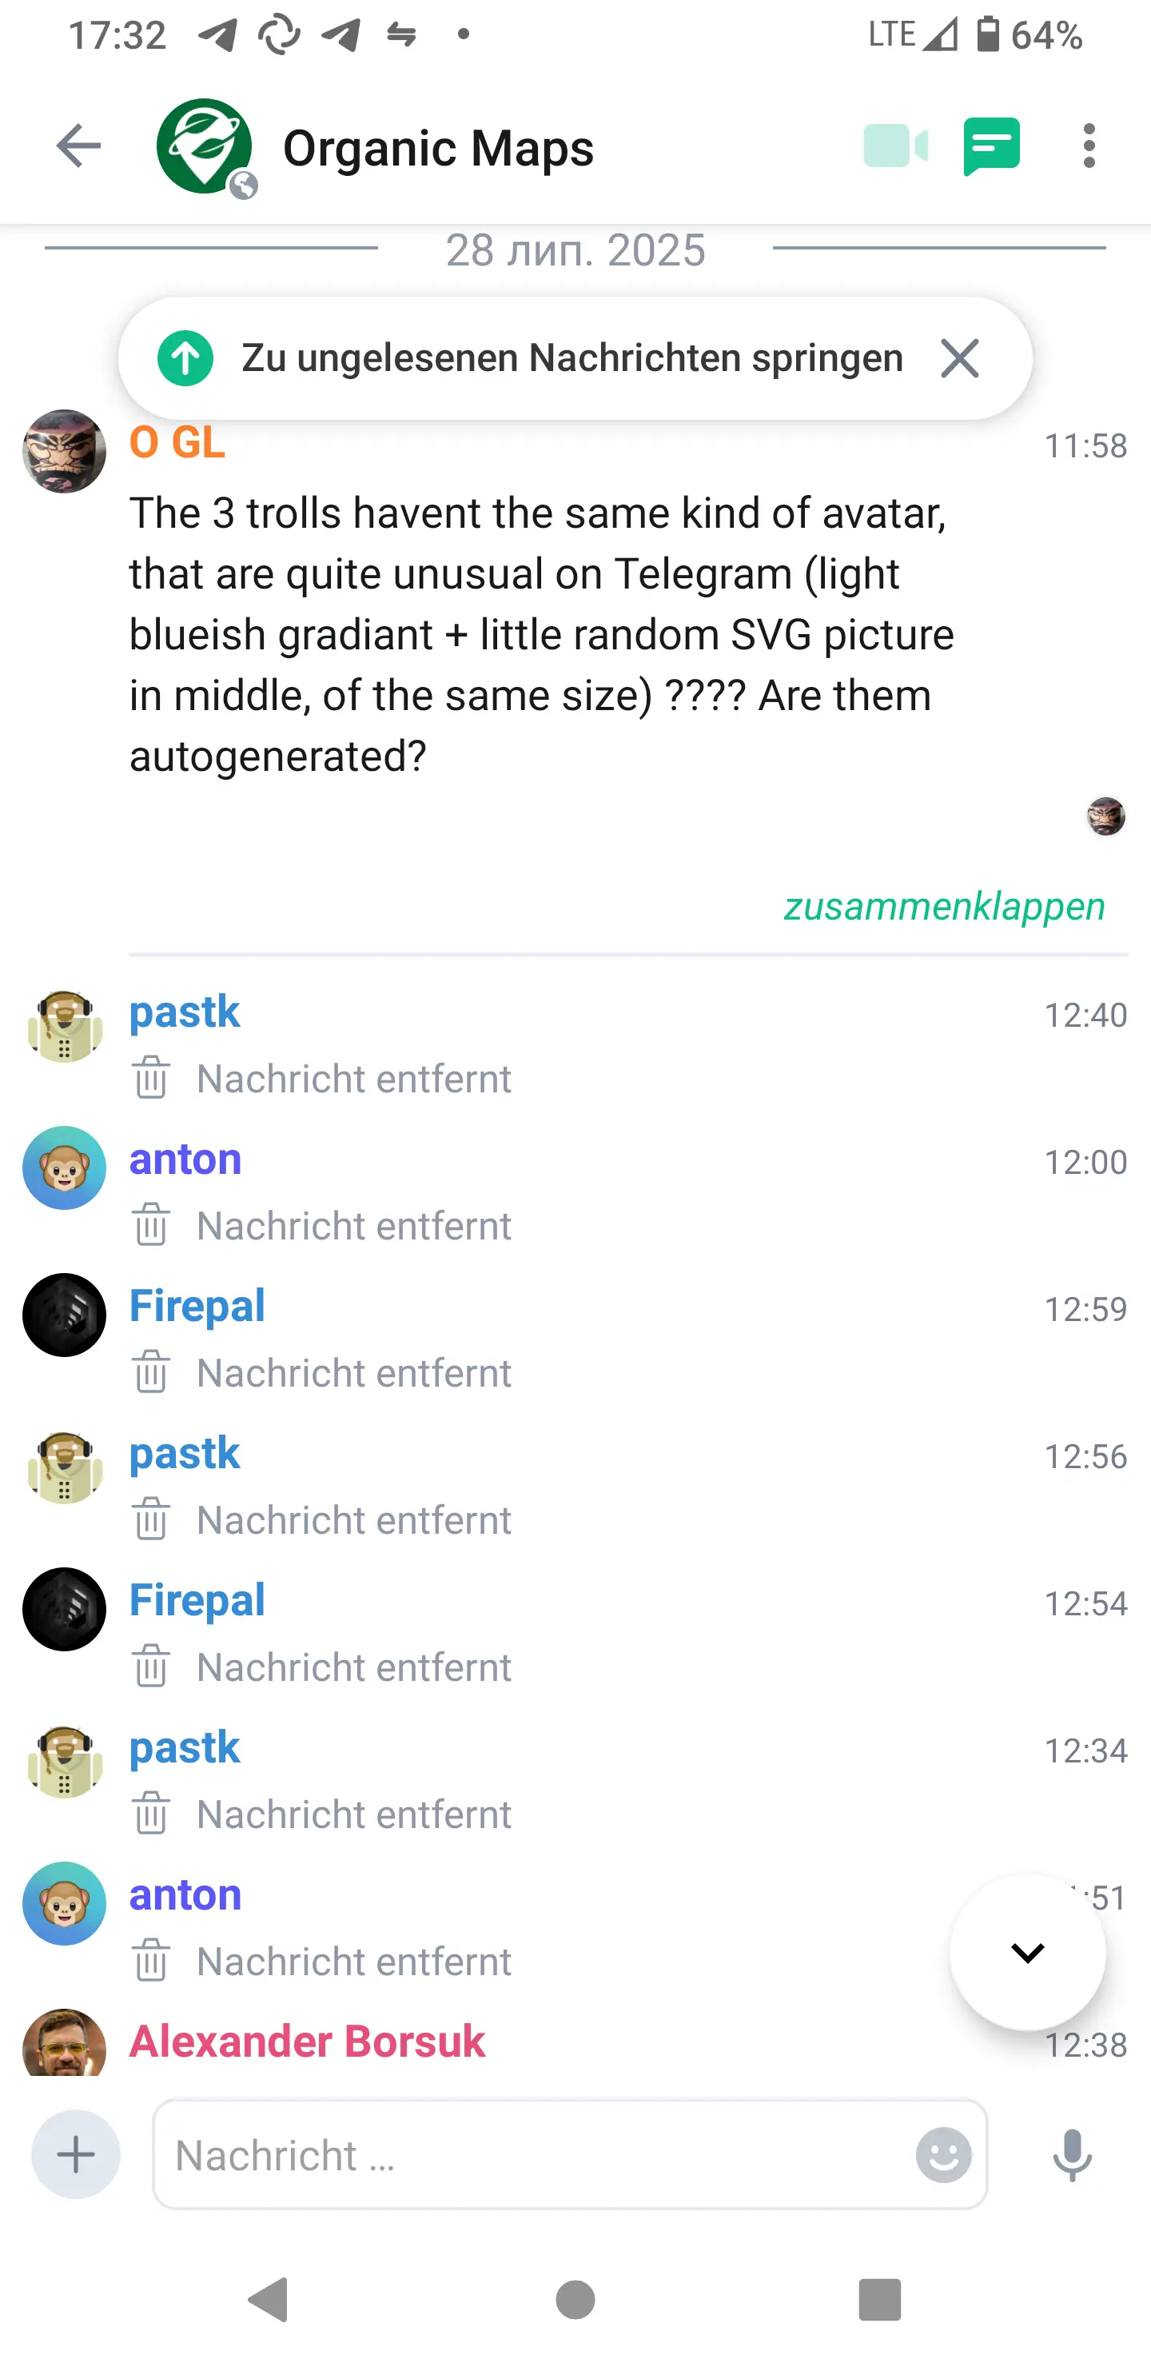Open O GL's profile avatar
1151x2367 pixels.
click(64, 451)
